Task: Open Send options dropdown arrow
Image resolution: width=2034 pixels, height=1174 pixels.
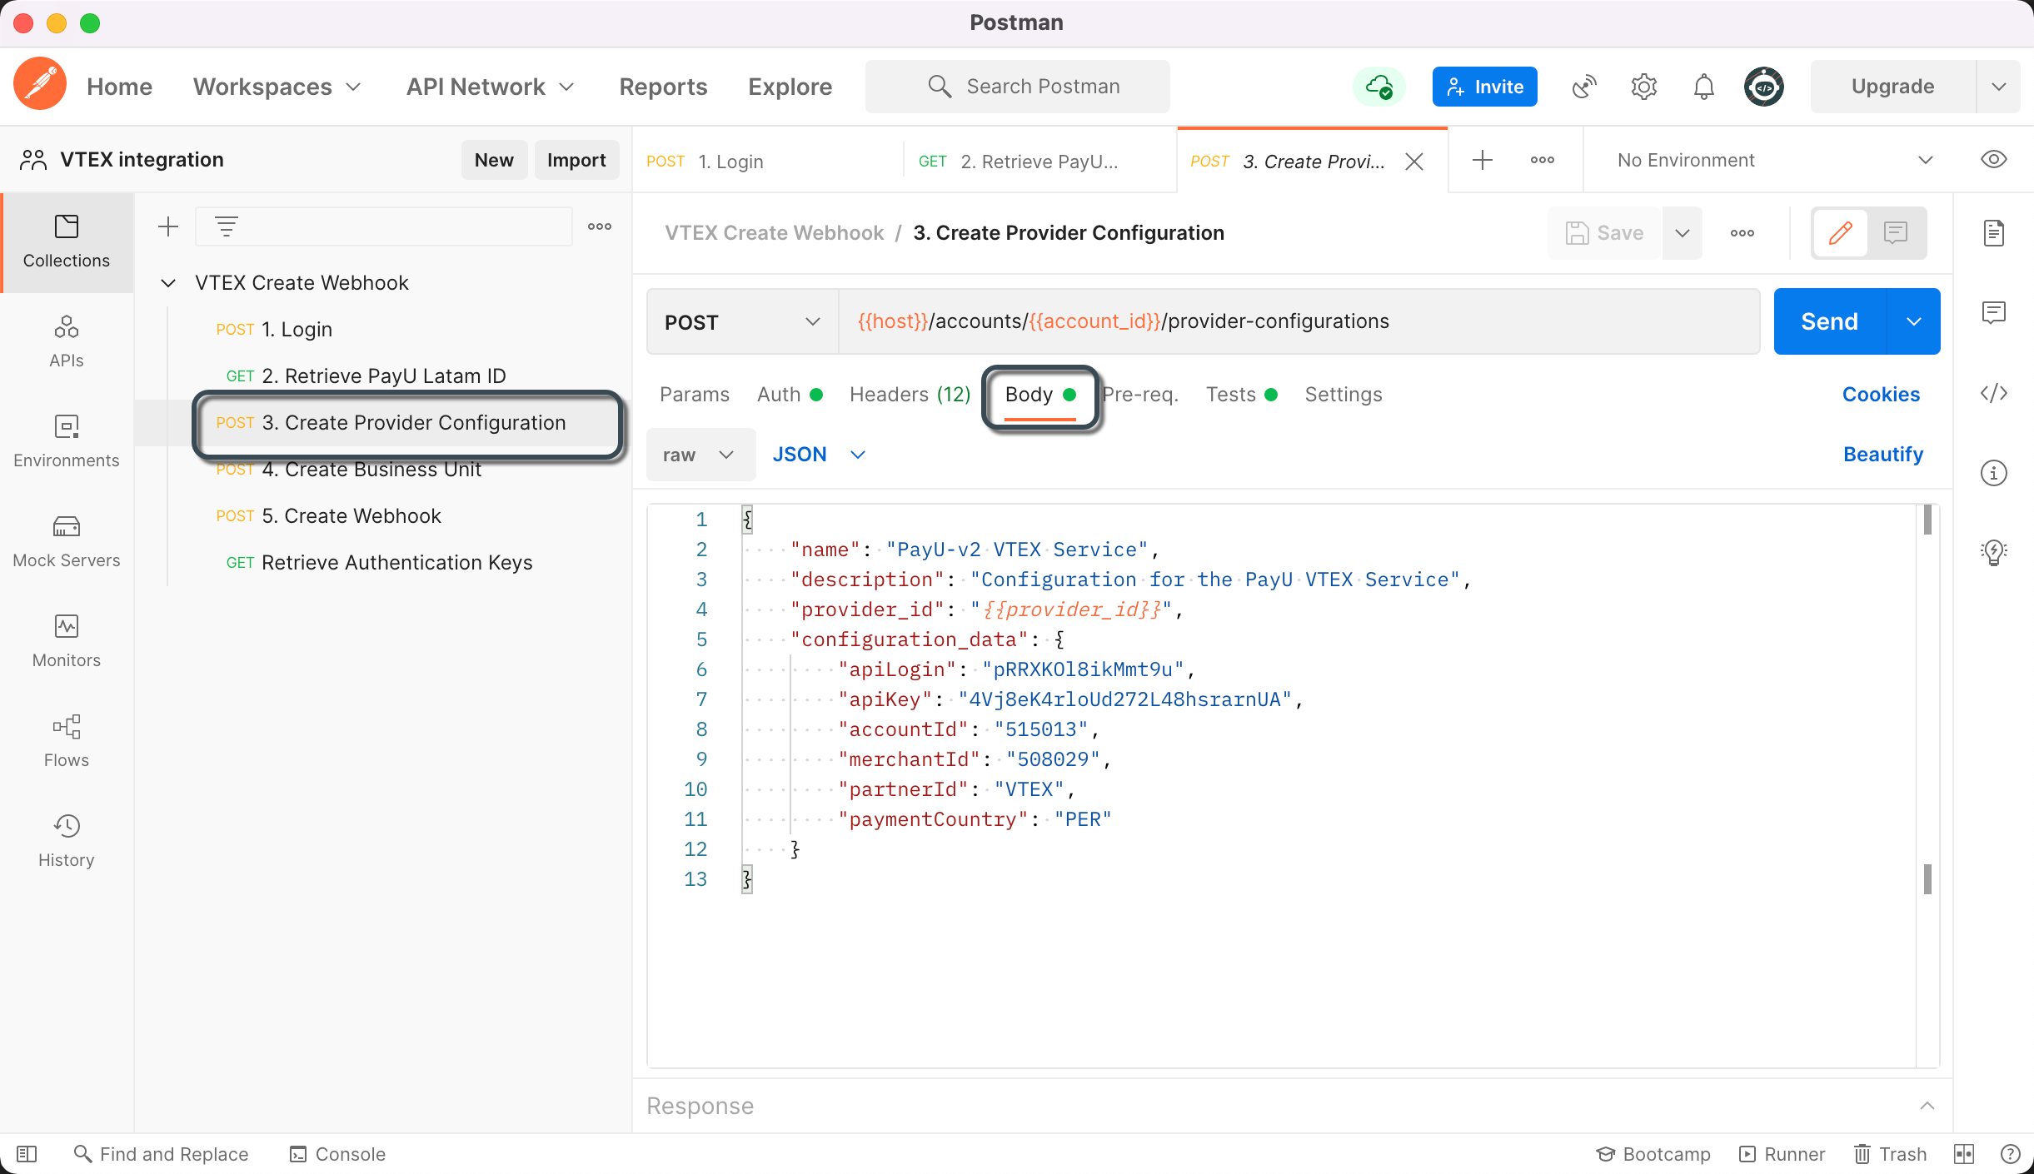Action: coord(1914,321)
